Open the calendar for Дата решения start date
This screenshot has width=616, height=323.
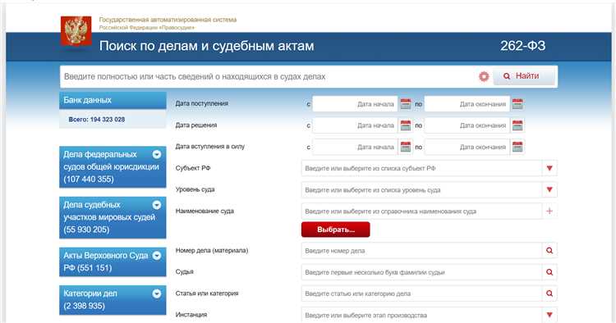406,125
